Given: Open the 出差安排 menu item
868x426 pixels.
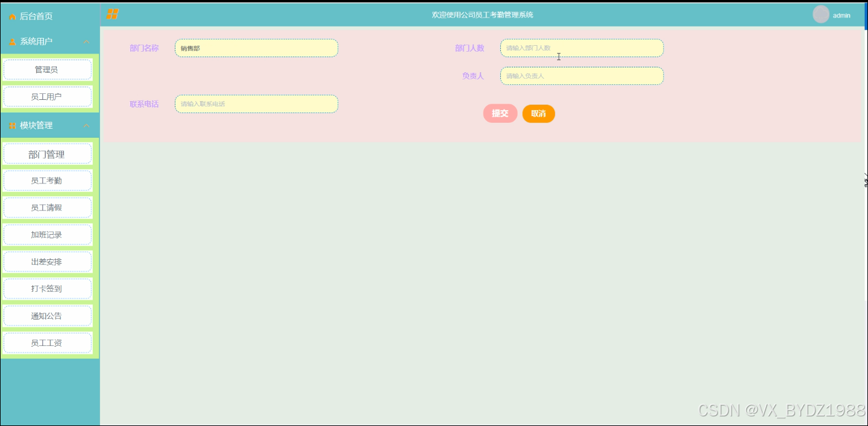Looking at the screenshot, I should [x=47, y=262].
